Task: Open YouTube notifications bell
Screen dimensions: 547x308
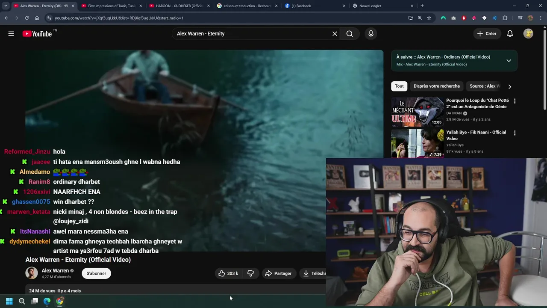Action: (x=510, y=34)
